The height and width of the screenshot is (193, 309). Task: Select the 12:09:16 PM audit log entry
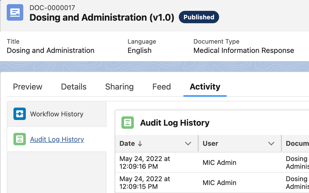point(145,163)
